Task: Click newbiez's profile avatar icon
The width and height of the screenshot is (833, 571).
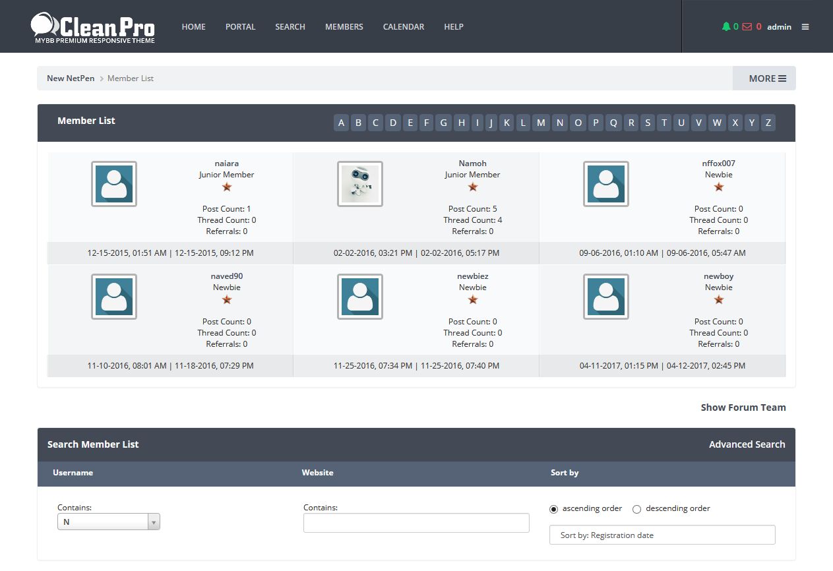Action: pos(360,297)
